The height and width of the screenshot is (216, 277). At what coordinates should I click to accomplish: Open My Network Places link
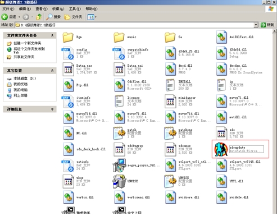20,95
